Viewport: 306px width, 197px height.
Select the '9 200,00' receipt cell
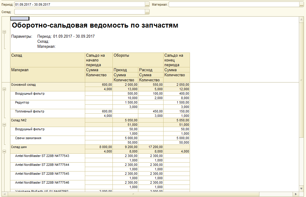(x=126, y=147)
